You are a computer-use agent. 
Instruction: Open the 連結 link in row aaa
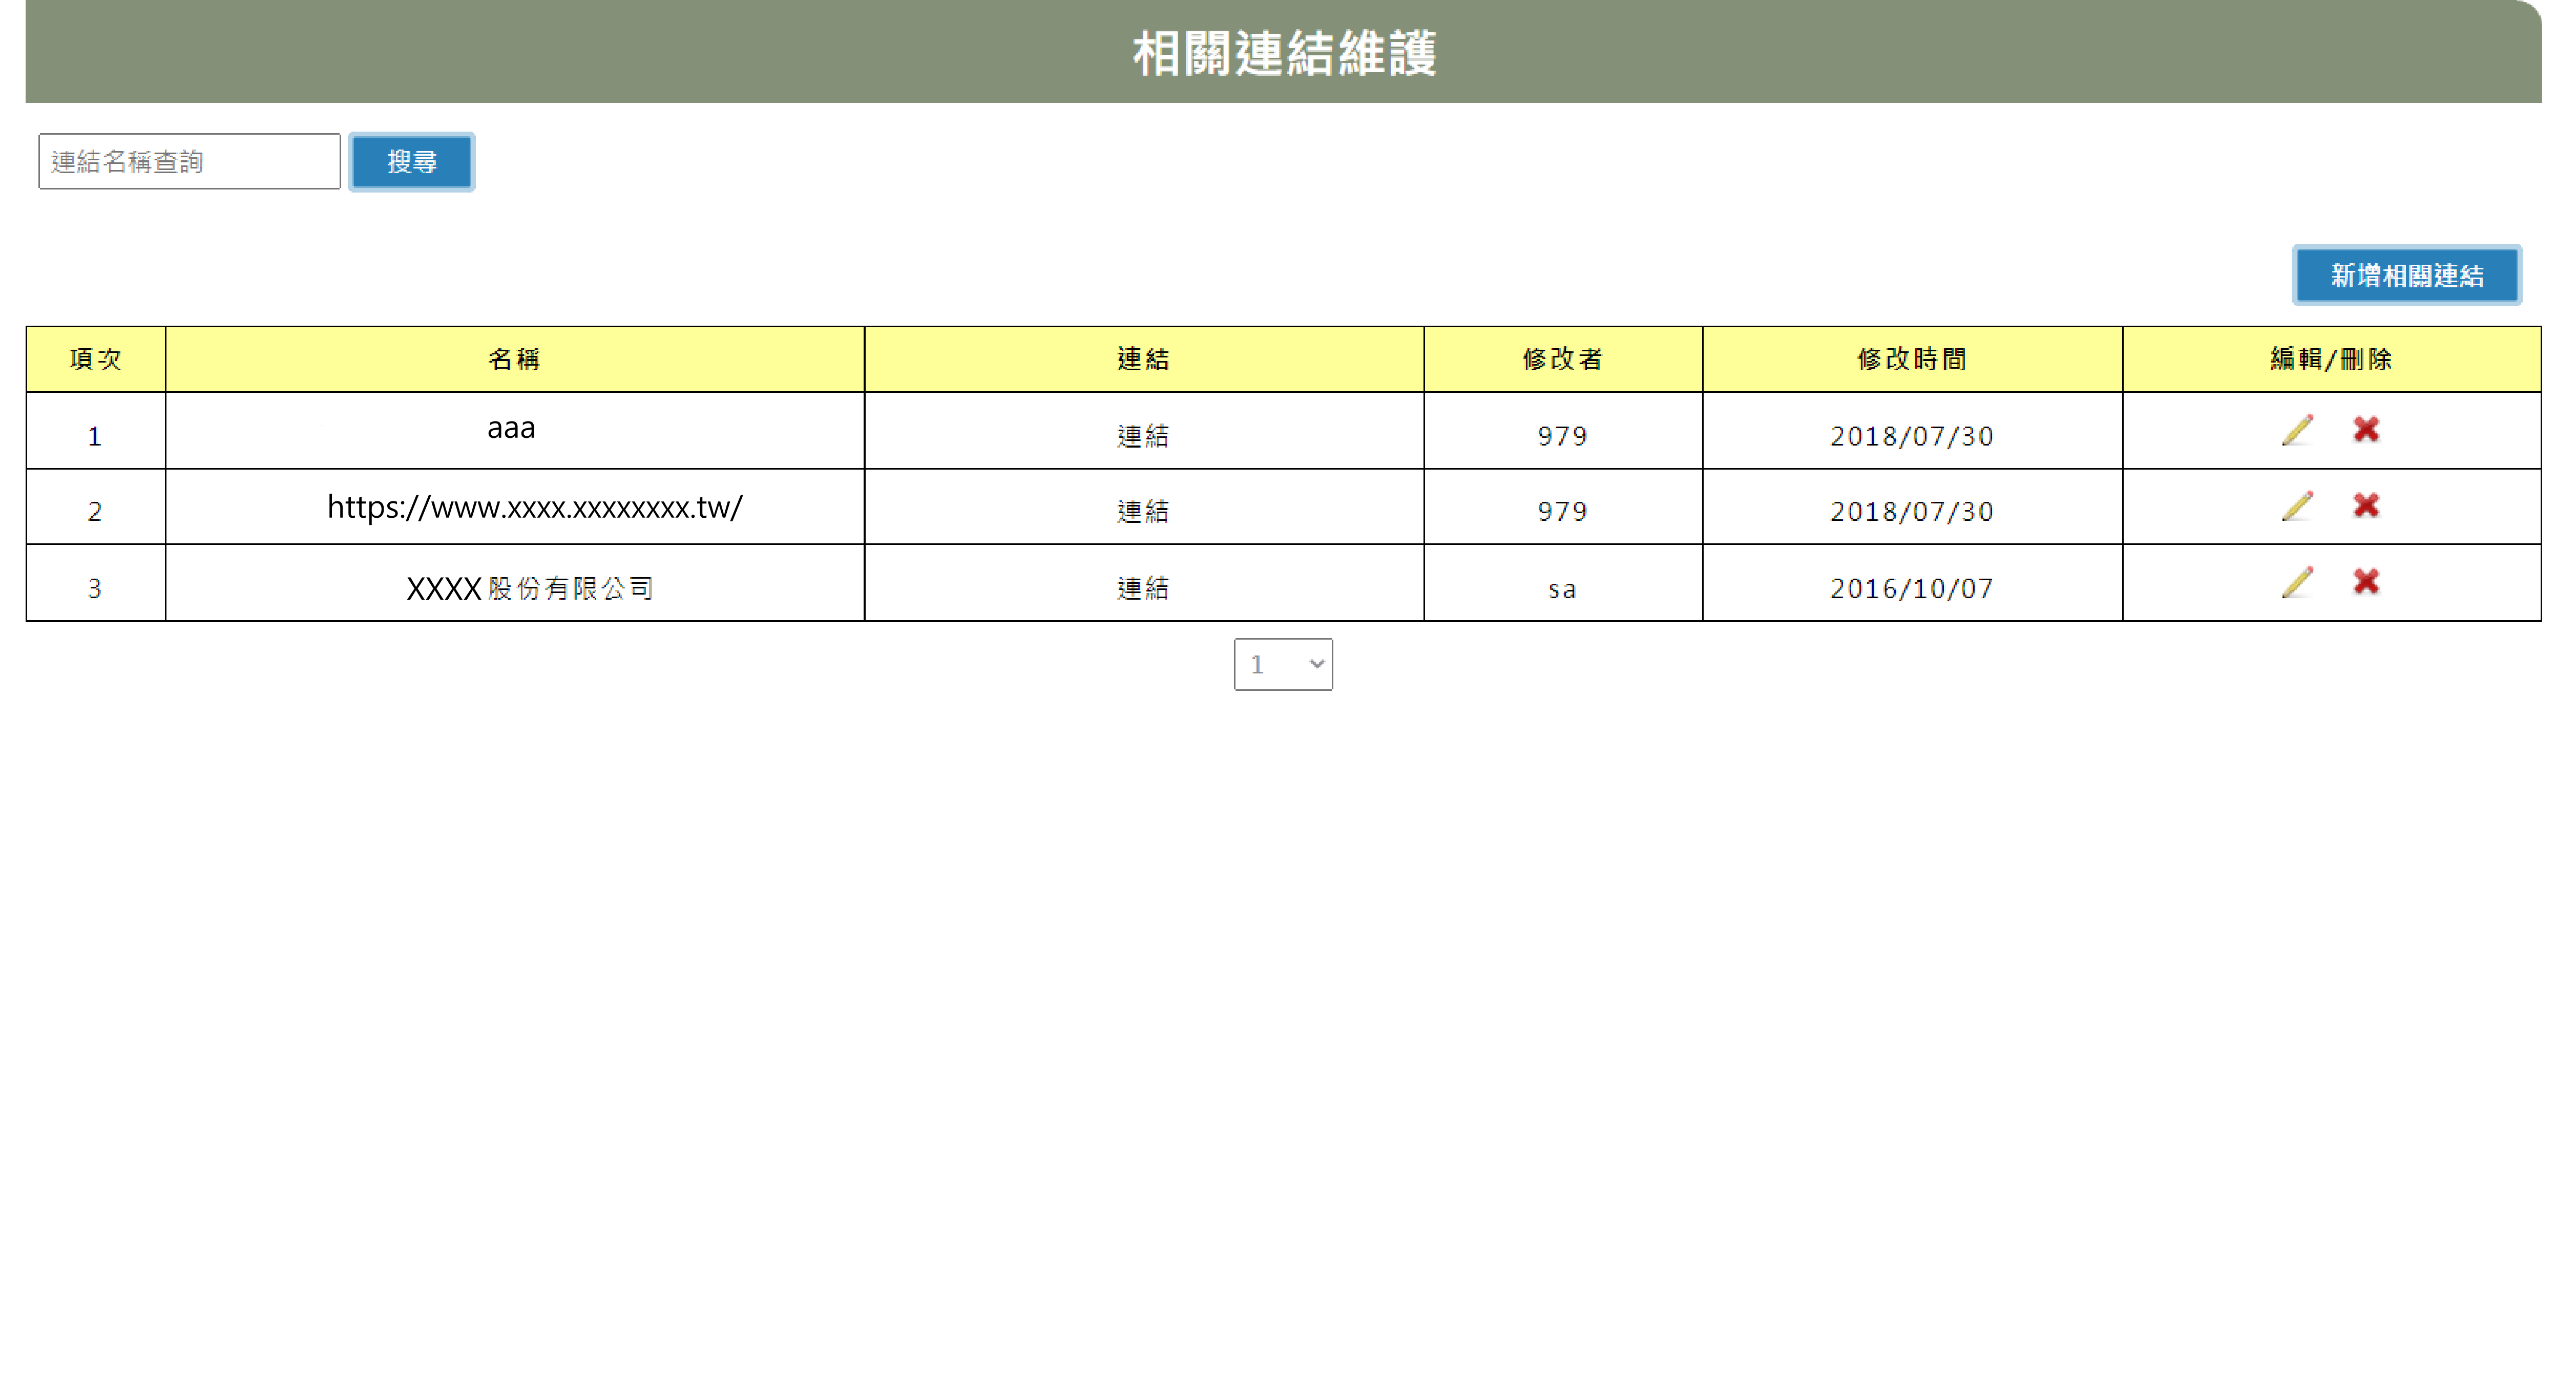pos(1143,436)
